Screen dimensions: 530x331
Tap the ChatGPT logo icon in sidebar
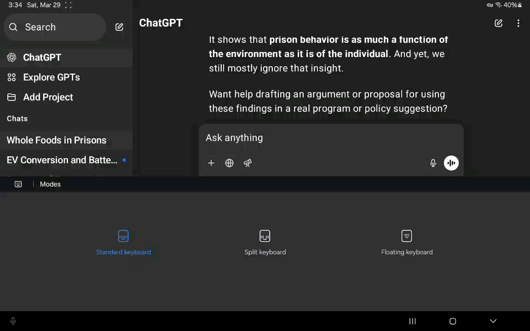[12, 57]
